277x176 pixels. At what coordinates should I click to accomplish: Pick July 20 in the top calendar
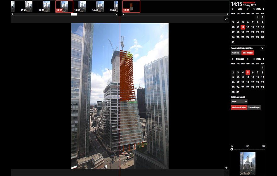(x=248, y=32)
